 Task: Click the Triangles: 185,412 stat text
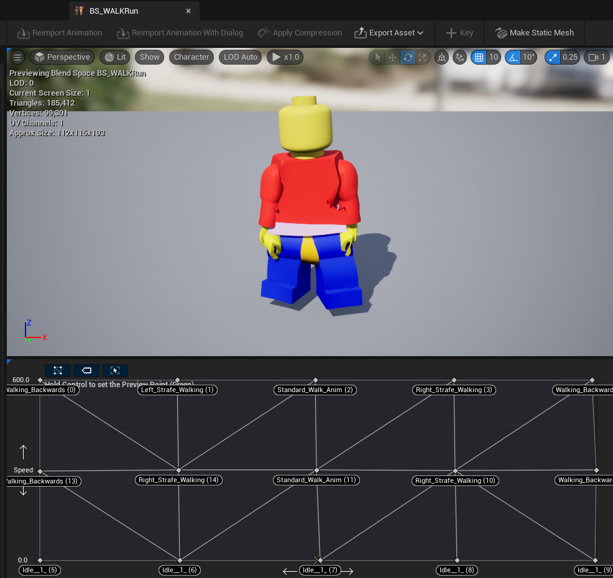[x=42, y=103]
